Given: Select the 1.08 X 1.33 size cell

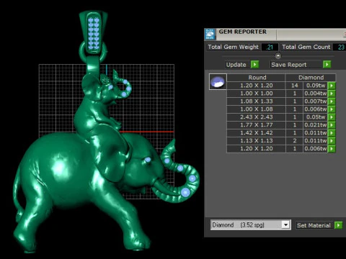Looking at the screenshot, I should [257, 101].
